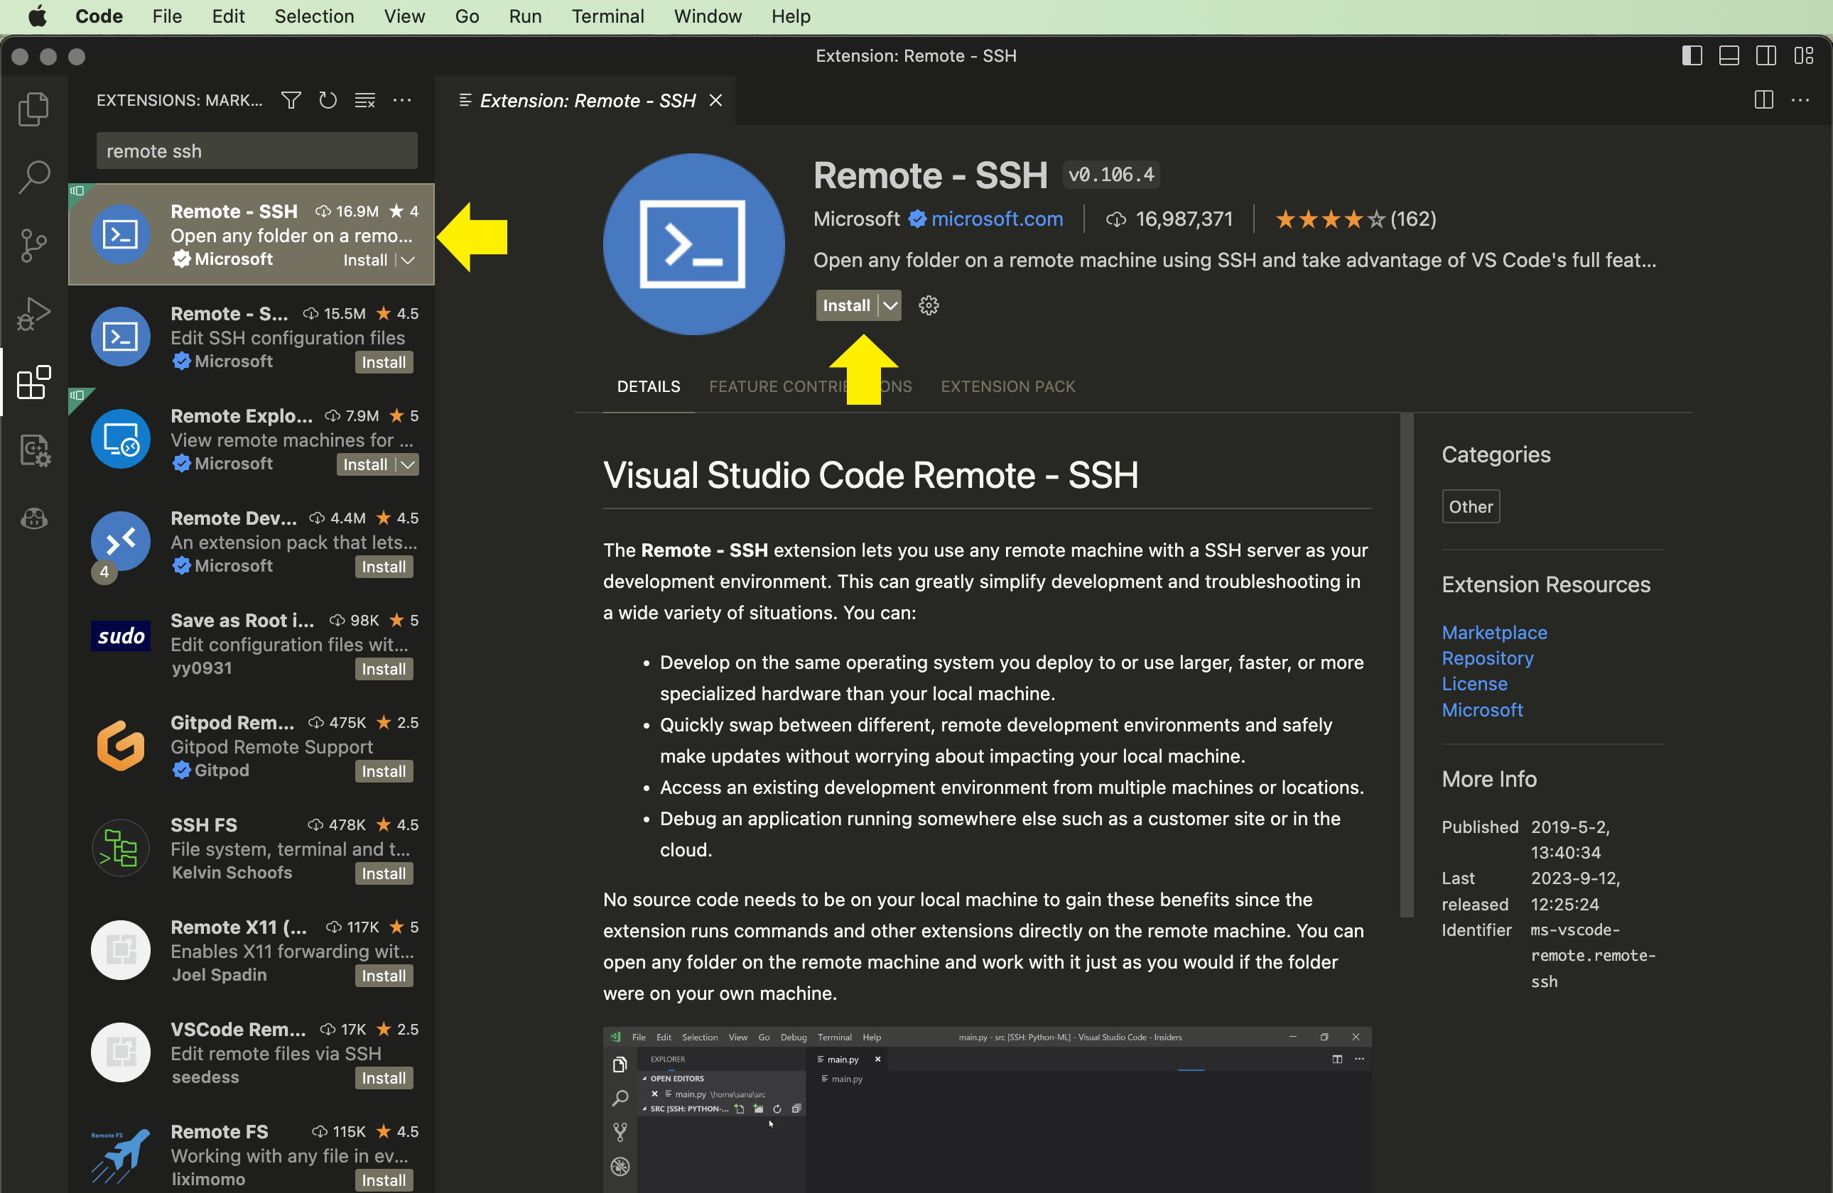Open the Explorer view in activity bar
The height and width of the screenshot is (1193, 1833).
[x=34, y=109]
